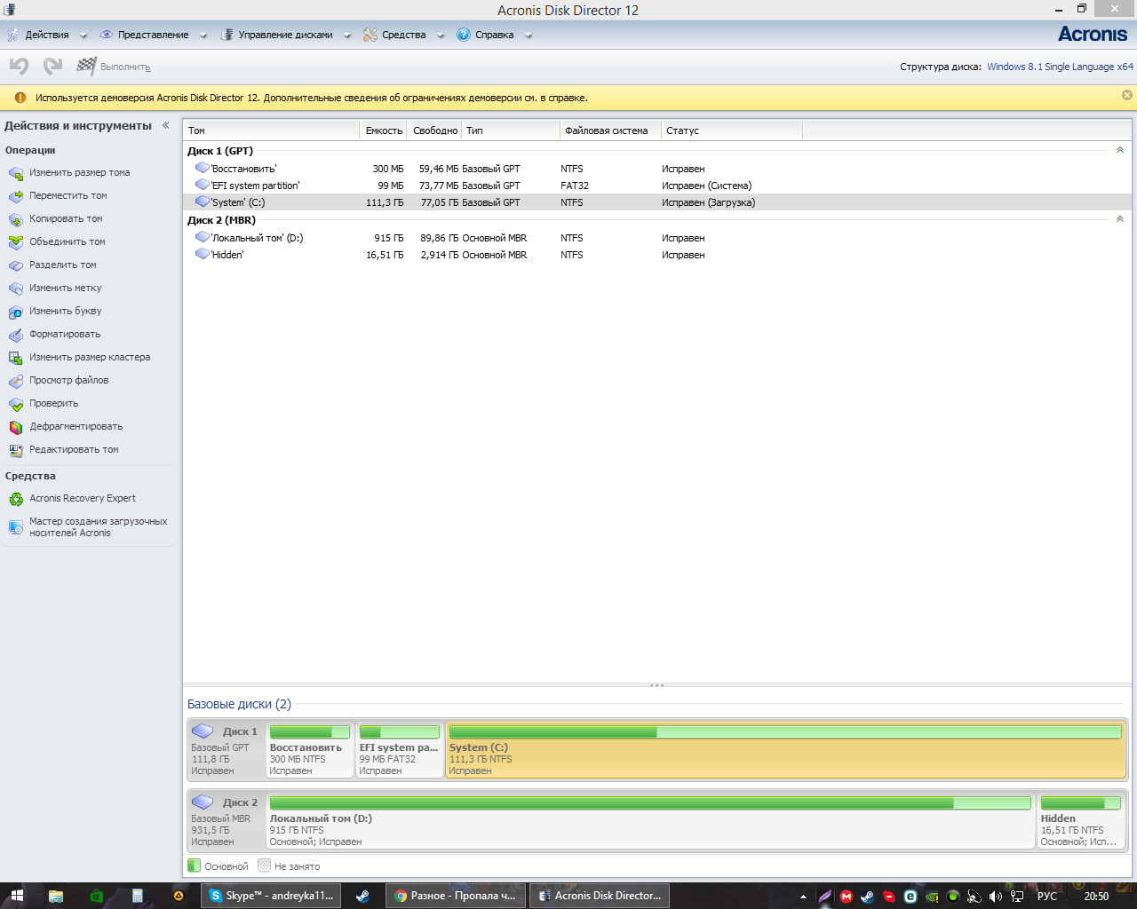This screenshot has width=1137, height=909.
Task: Click the Edit volume icon (Редактировать том)
Action: tap(16, 450)
